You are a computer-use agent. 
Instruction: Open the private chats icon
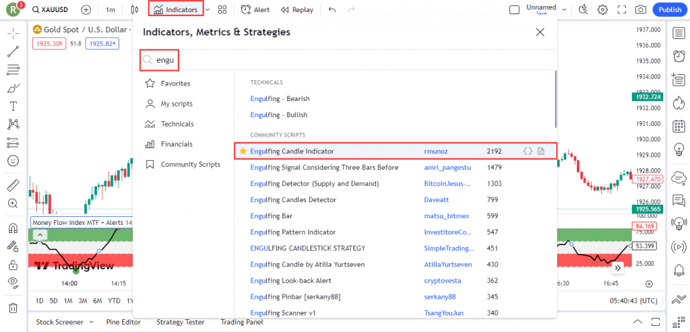coord(679,201)
